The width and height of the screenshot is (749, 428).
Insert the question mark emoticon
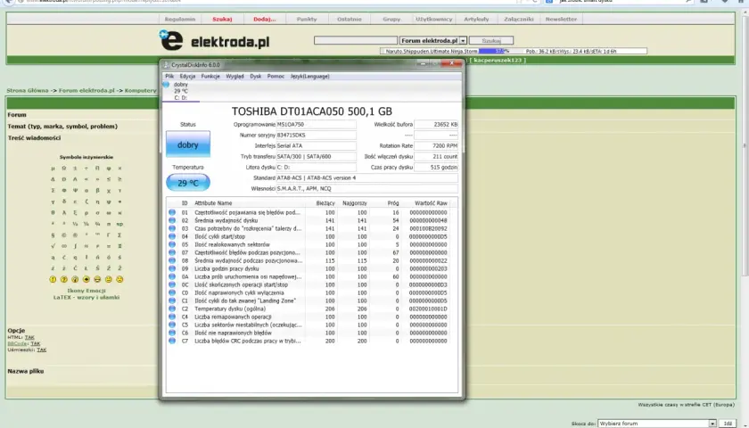64,279
